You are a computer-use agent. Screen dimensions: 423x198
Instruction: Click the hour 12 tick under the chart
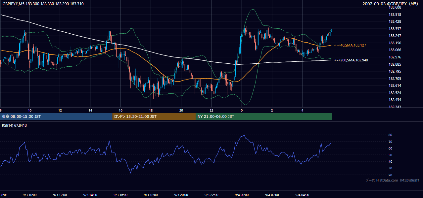pos(60,110)
